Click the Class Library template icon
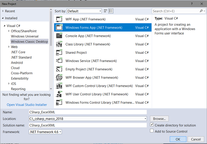This screenshot has height=144, width=207. [x=59, y=44]
